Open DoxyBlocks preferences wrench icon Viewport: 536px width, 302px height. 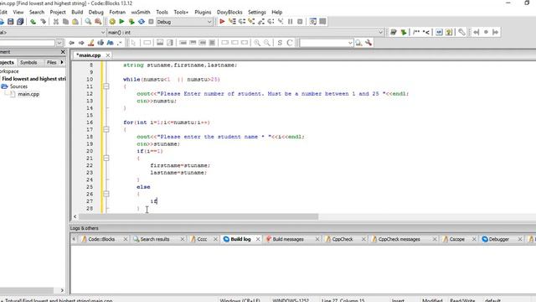[461, 32]
